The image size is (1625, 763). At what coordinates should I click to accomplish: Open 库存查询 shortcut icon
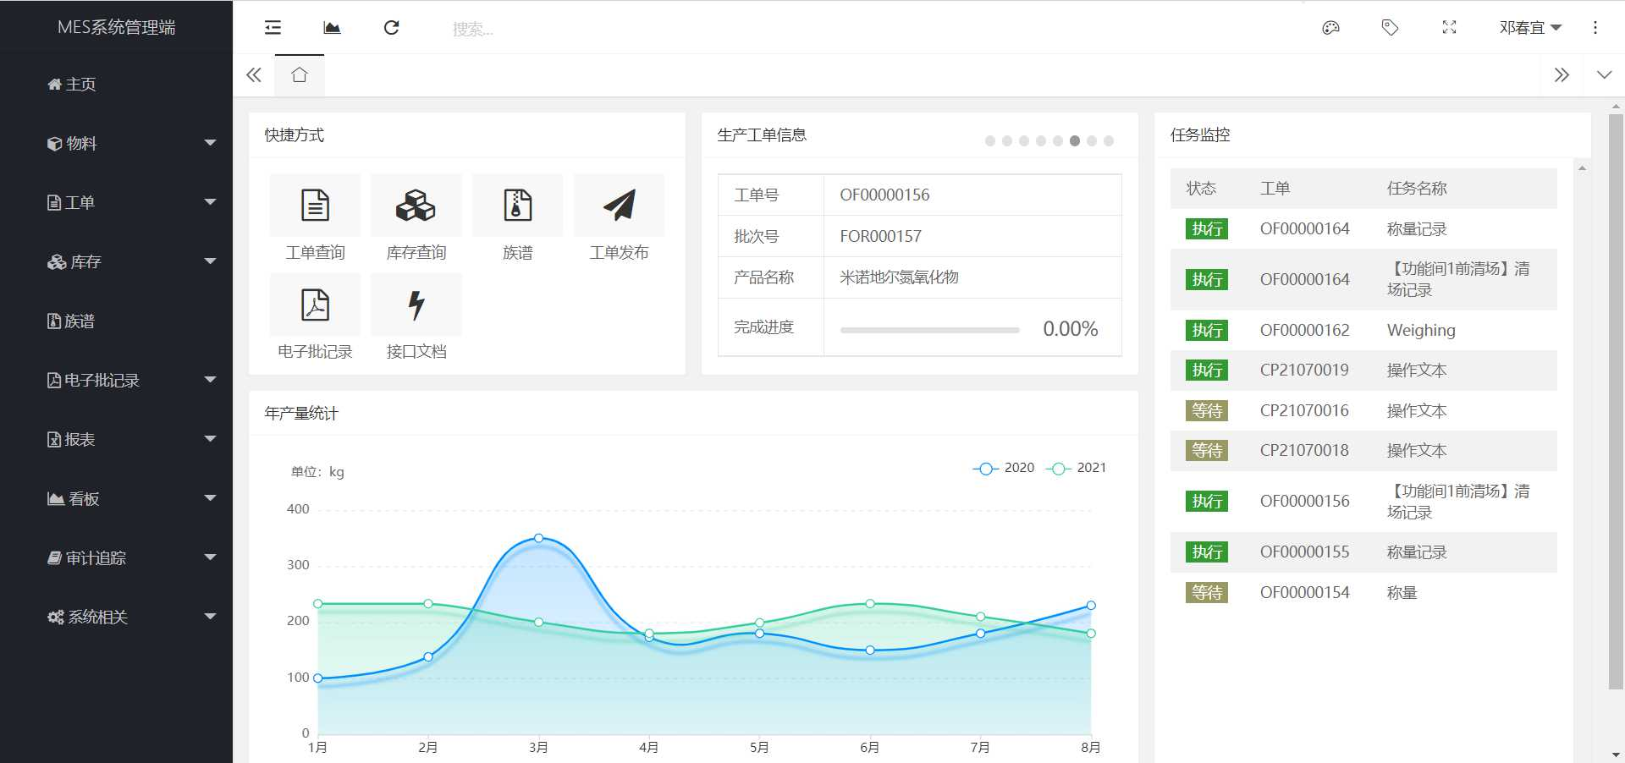tap(416, 205)
